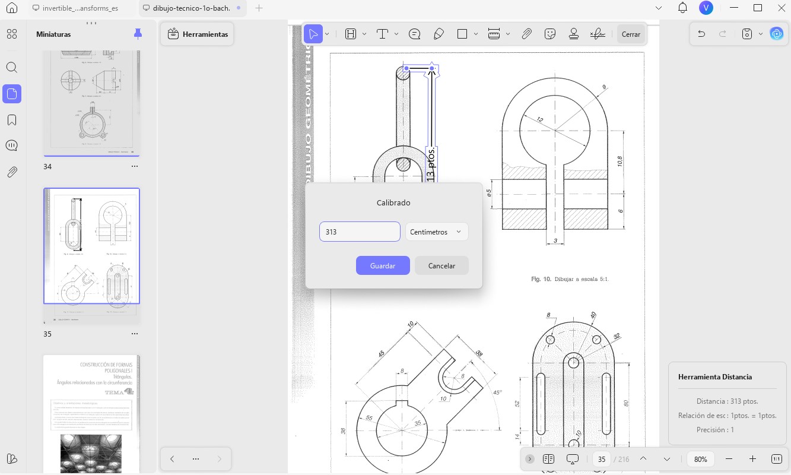Expand the selection tool dropdown arrow
This screenshot has width=791, height=475.
pyautogui.click(x=327, y=34)
